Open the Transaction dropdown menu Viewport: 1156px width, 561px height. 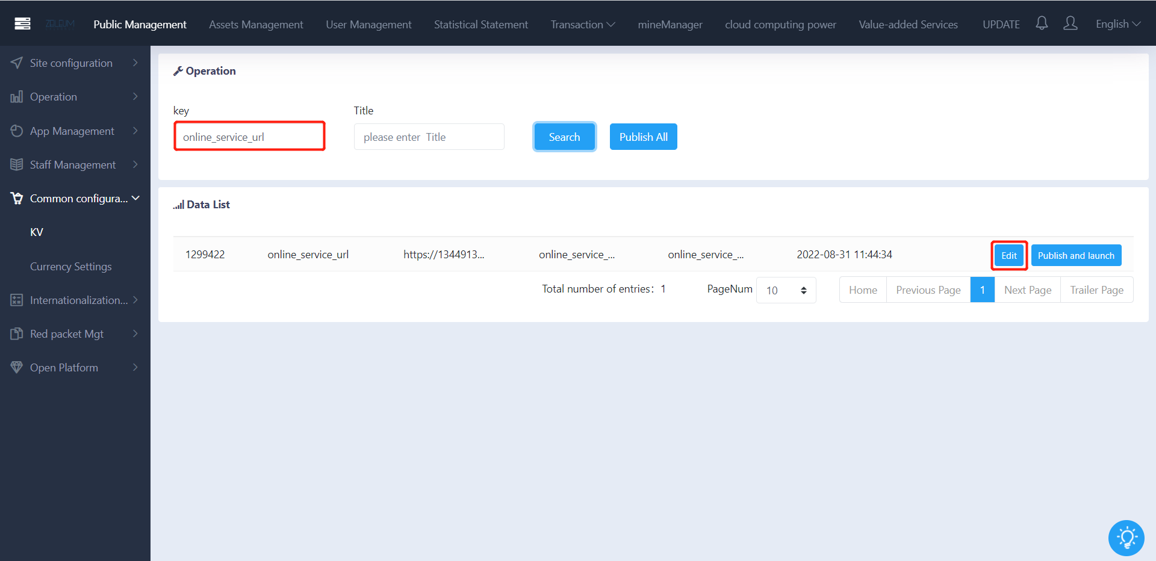pos(583,24)
